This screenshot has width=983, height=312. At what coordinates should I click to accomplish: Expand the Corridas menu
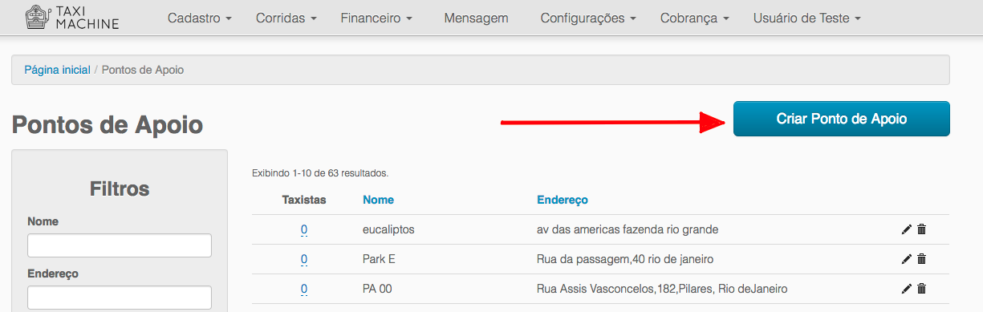click(x=286, y=18)
